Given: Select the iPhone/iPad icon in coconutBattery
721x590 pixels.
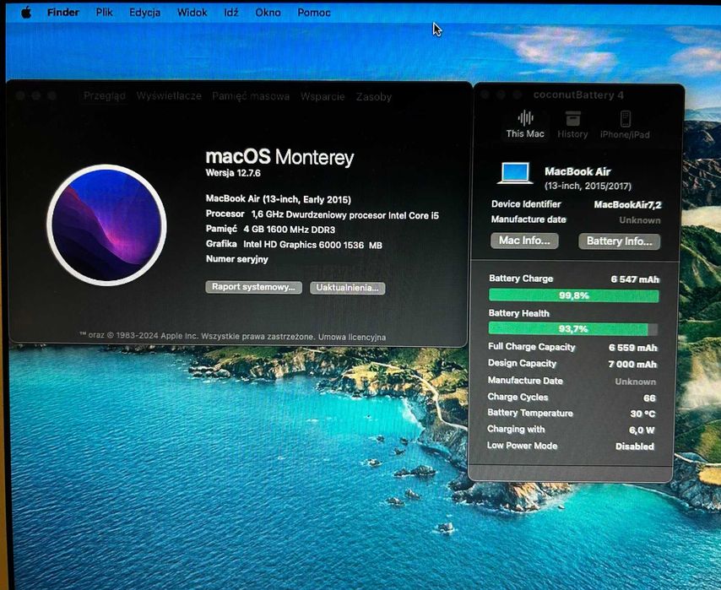Looking at the screenshot, I should pos(625,125).
